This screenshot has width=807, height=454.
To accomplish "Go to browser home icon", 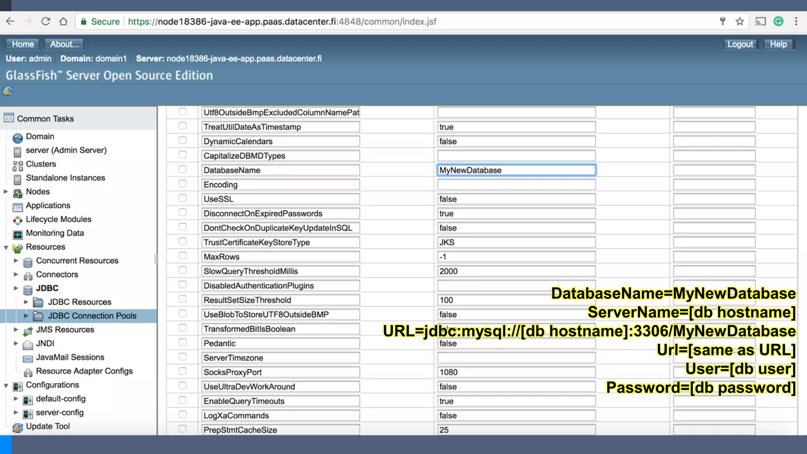I will [63, 21].
